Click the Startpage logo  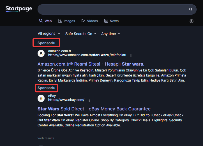coord(19,9)
